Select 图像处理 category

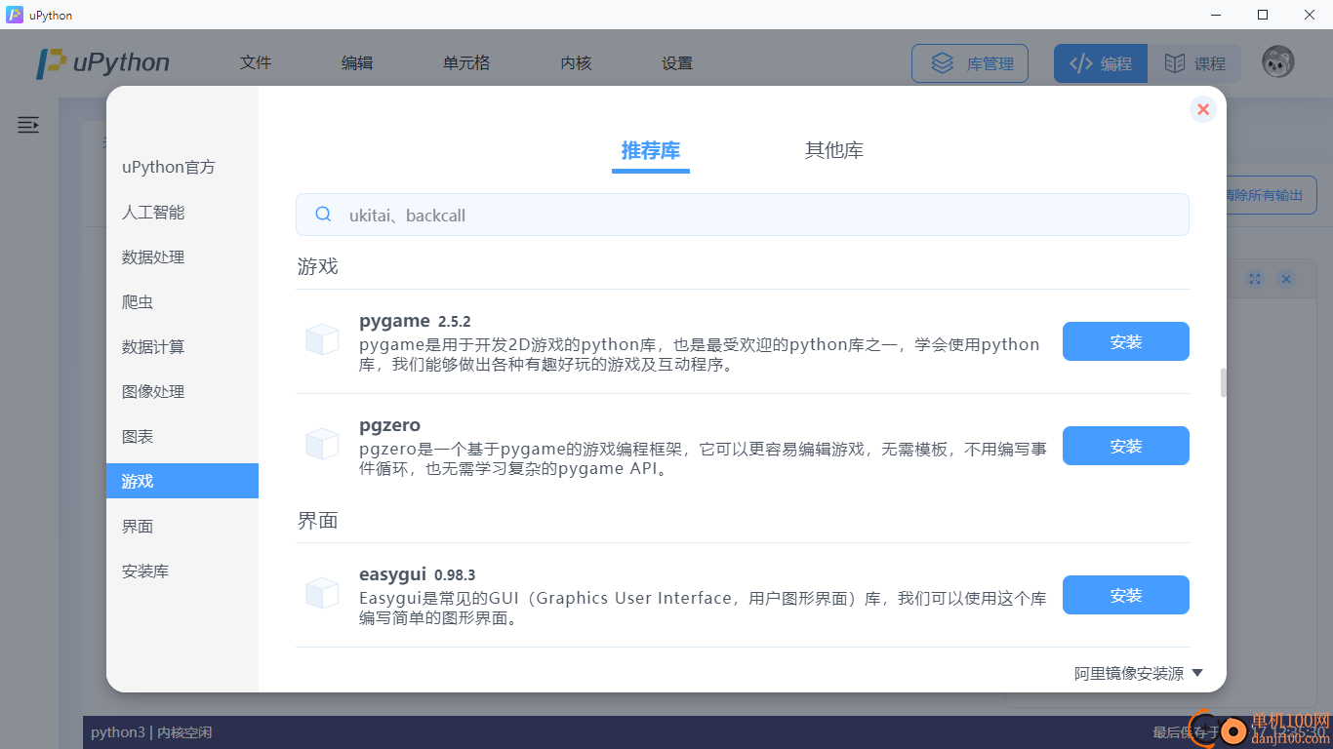click(182, 391)
